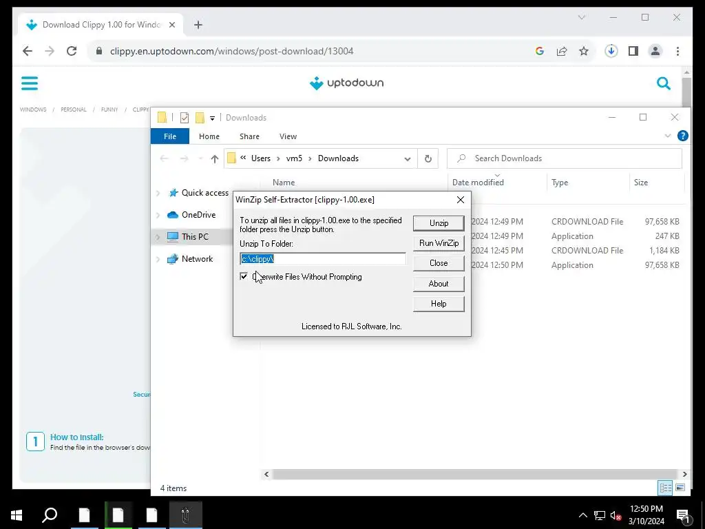705x529 pixels.
Task: Click the horizontal scrollbar in Explorer
Action: pos(474,474)
